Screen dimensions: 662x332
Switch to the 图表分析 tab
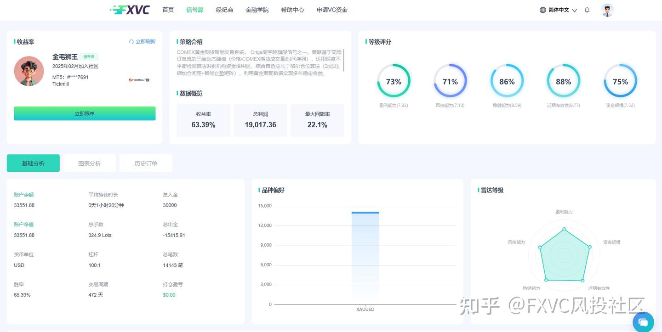[90, 163]
